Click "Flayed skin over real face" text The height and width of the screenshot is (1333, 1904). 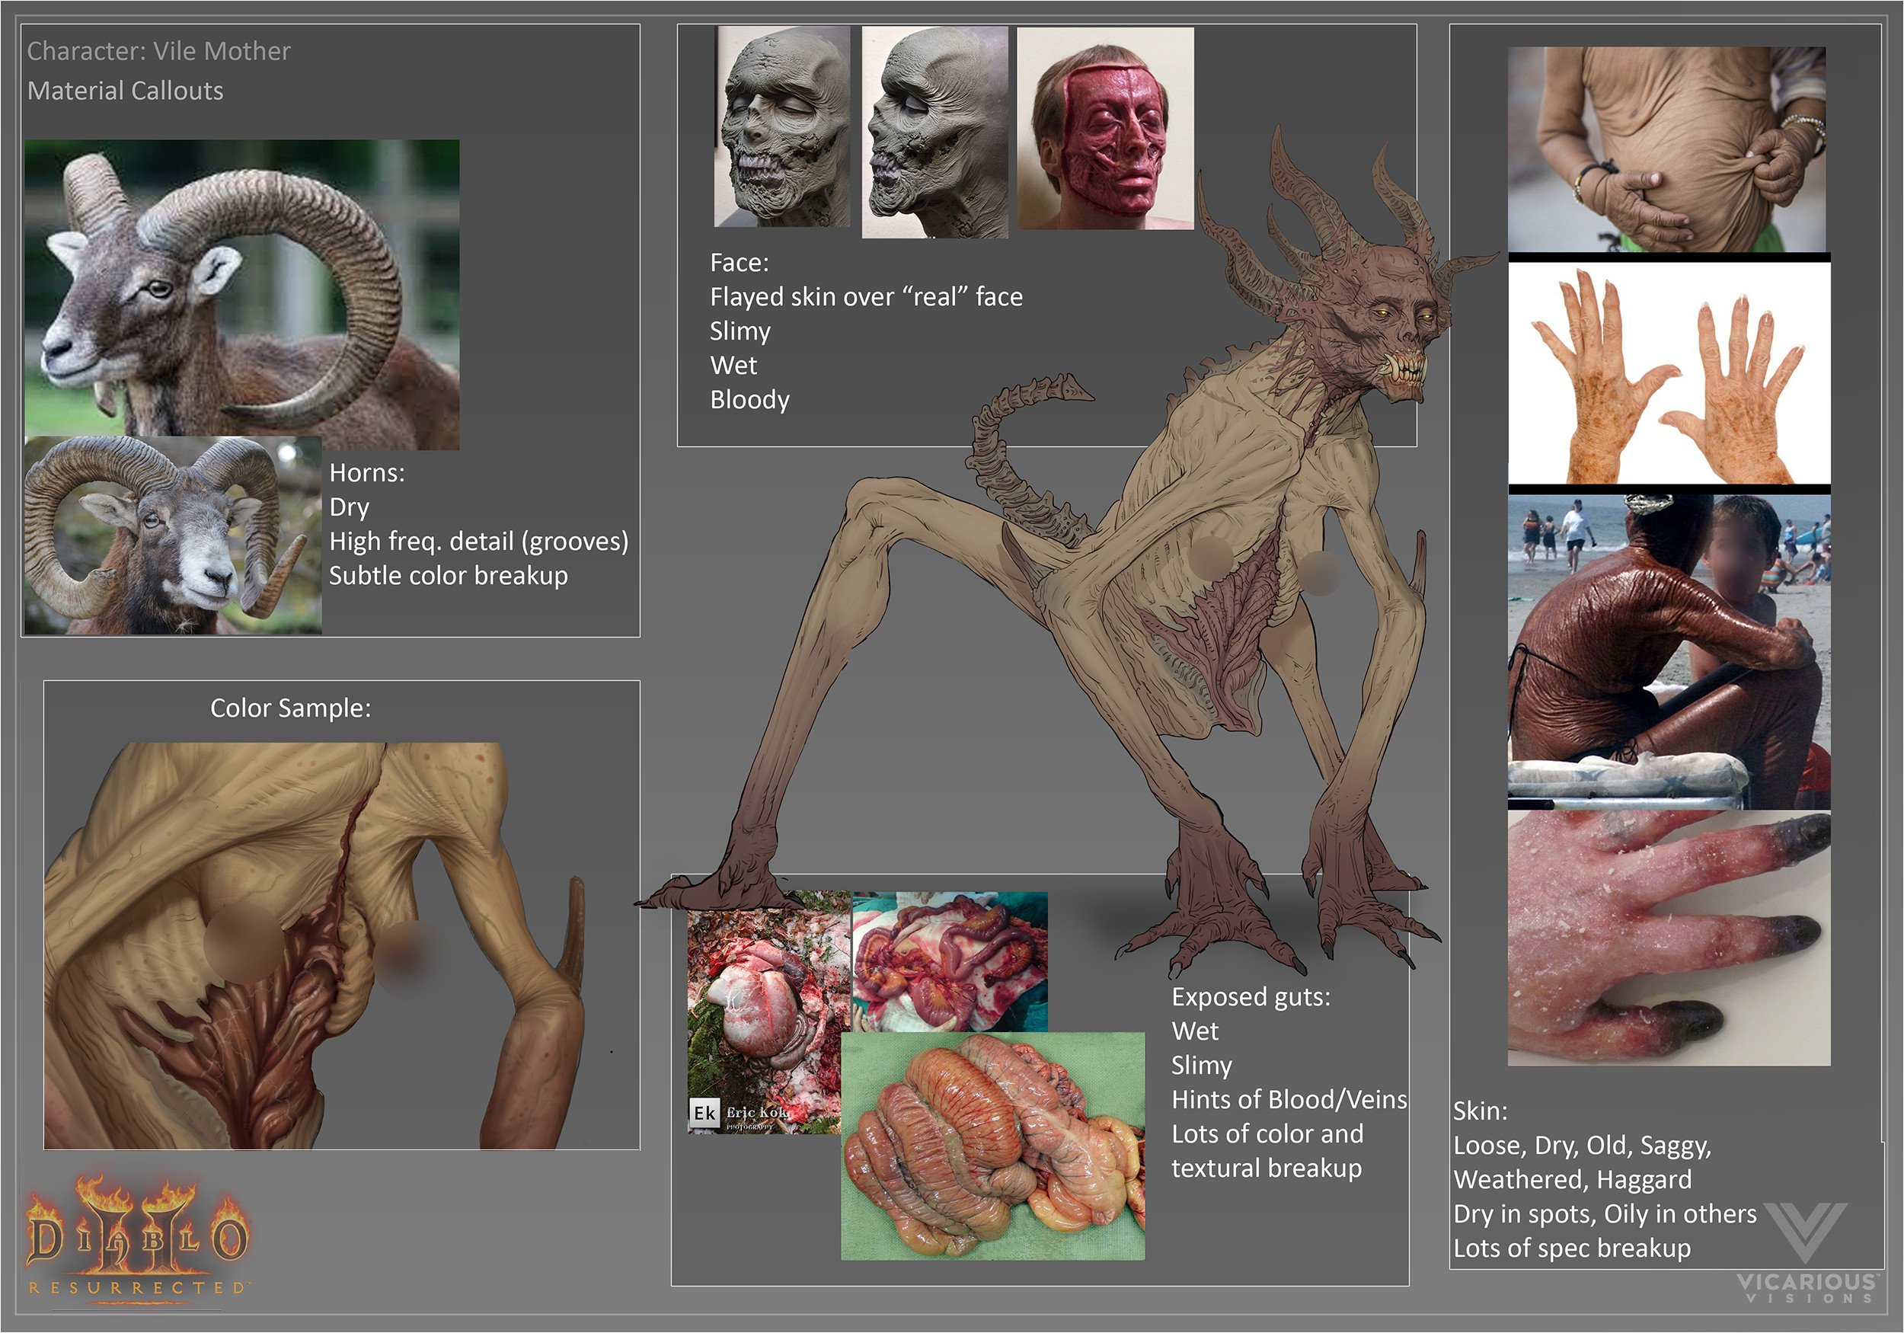pos(867,297)
